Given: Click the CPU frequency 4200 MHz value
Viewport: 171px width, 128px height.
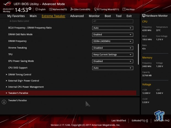Looking at the screenshot, I should [147, 30].
